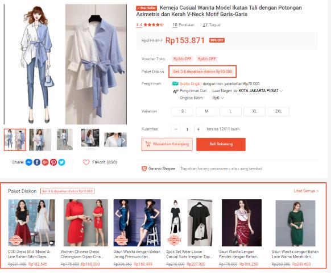Click the quantity input field
This screenshot has height=273, width=331.
pos(187,129)
